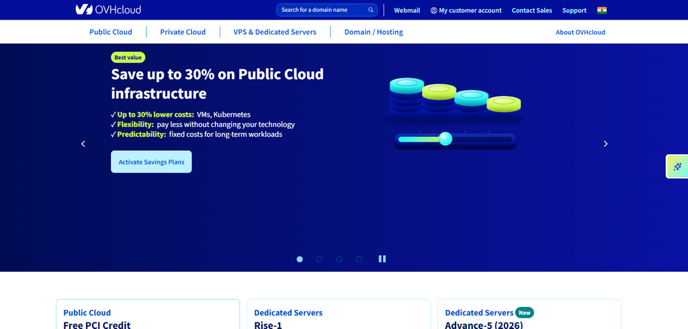Select the third carousel dot
Image resolution: width=688 pixels, height=329 pixels.
[339, 259]
